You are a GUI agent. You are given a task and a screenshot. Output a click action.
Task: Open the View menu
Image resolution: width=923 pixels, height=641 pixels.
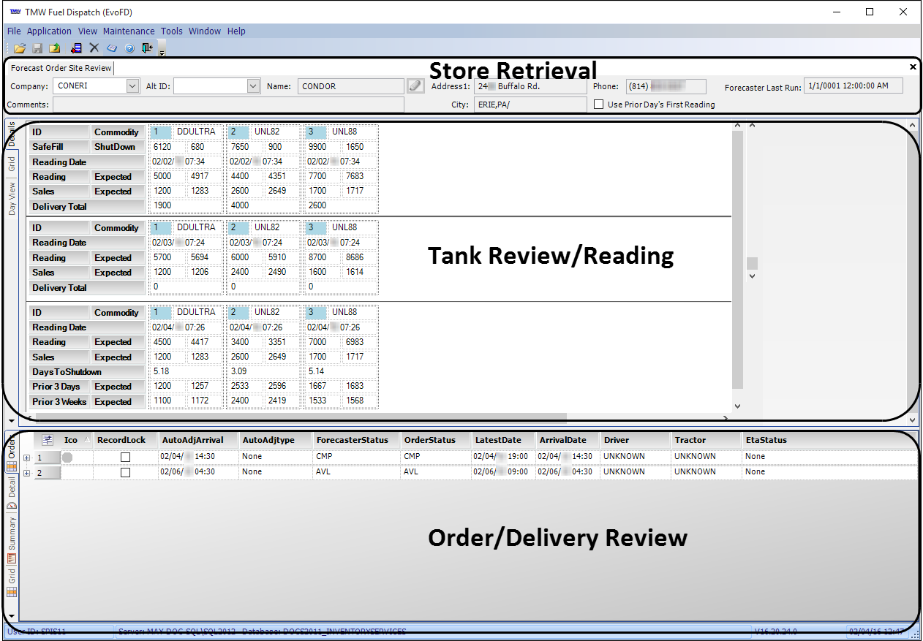[88, 31]
